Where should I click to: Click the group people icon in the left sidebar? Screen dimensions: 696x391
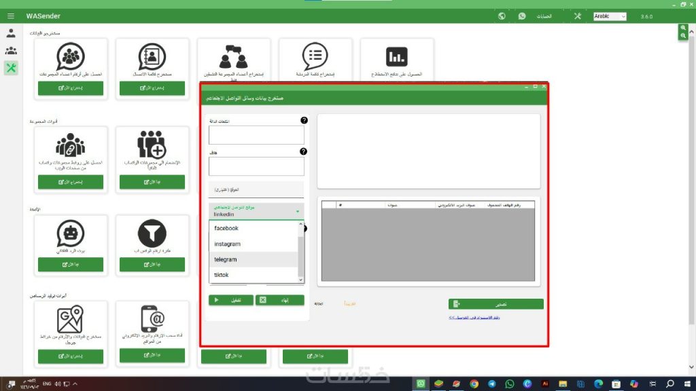click(x=11, y=50)
